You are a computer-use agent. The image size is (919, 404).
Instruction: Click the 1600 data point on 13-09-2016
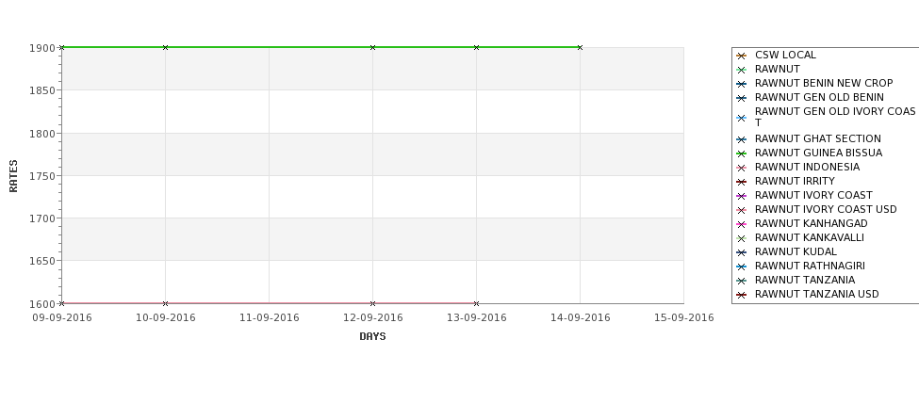coord(476,303)
